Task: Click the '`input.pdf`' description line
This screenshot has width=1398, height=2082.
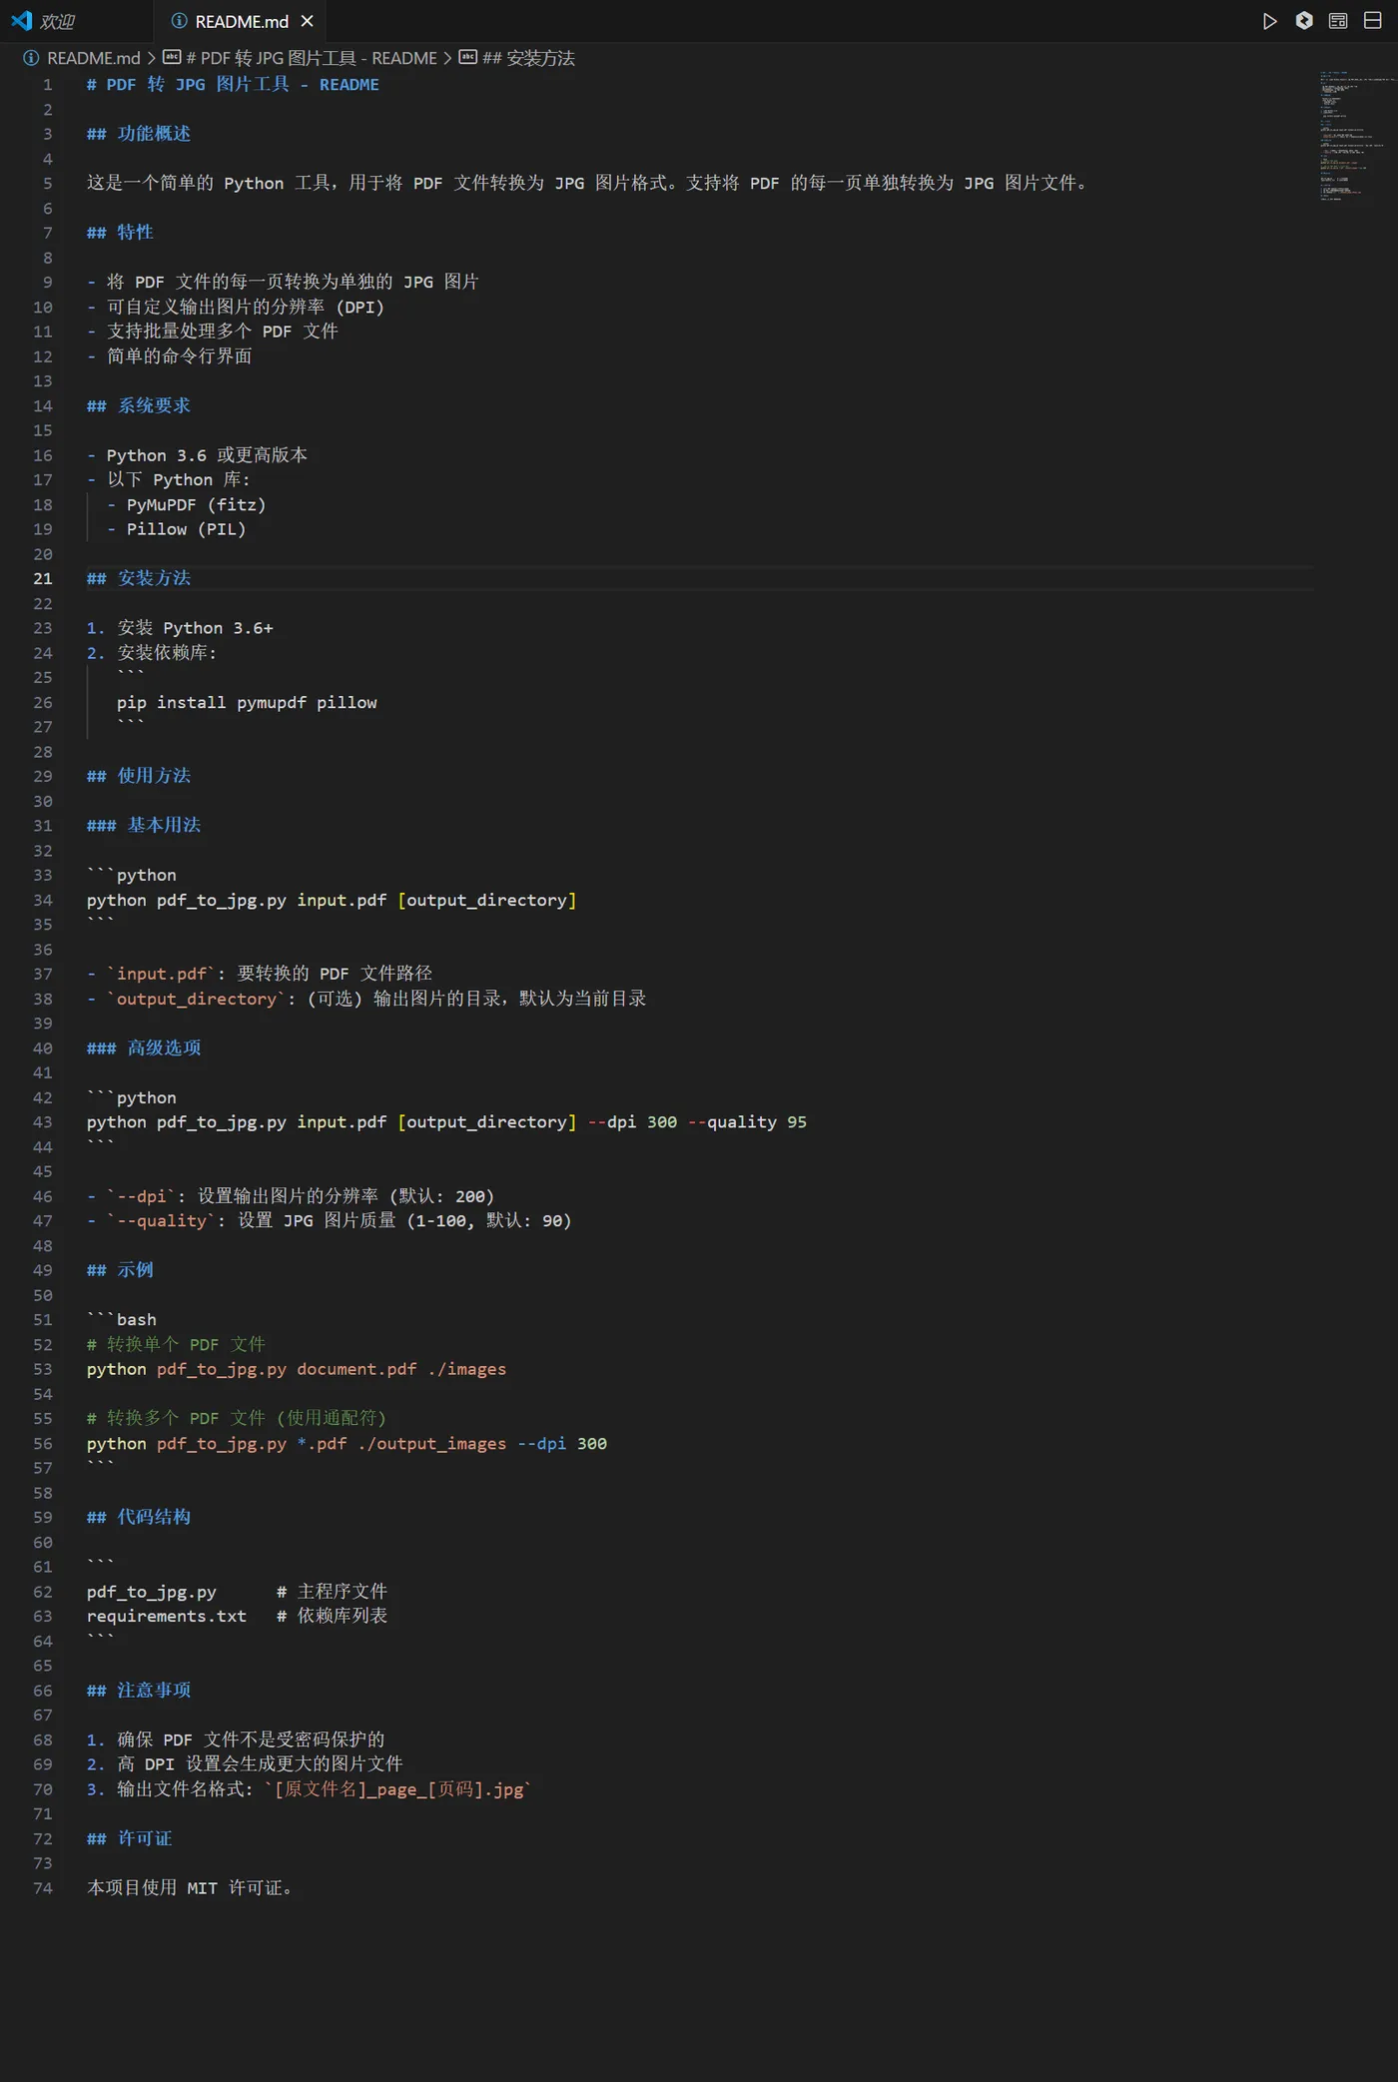Action: point(260,974)
